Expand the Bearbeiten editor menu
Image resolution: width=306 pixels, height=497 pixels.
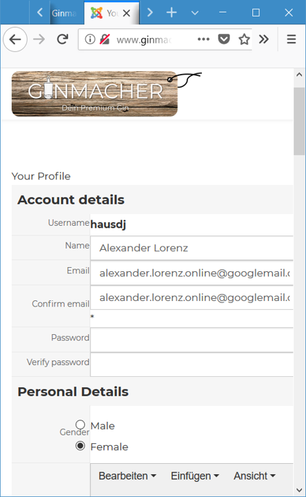click(x=127, y=476)
